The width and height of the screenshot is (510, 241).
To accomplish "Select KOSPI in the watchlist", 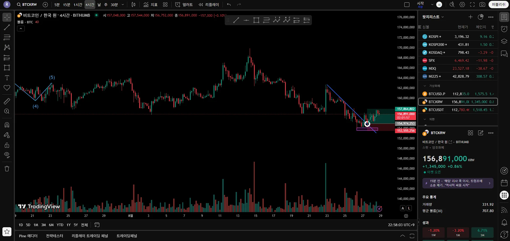I will 458,37.
